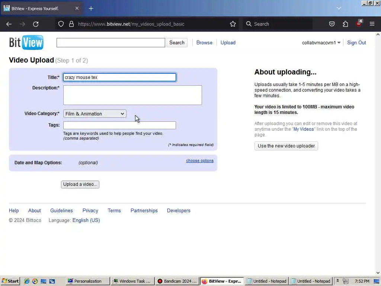Click the Switch between windows quick launch icon

pyautogui.click(x=52, y=281)
